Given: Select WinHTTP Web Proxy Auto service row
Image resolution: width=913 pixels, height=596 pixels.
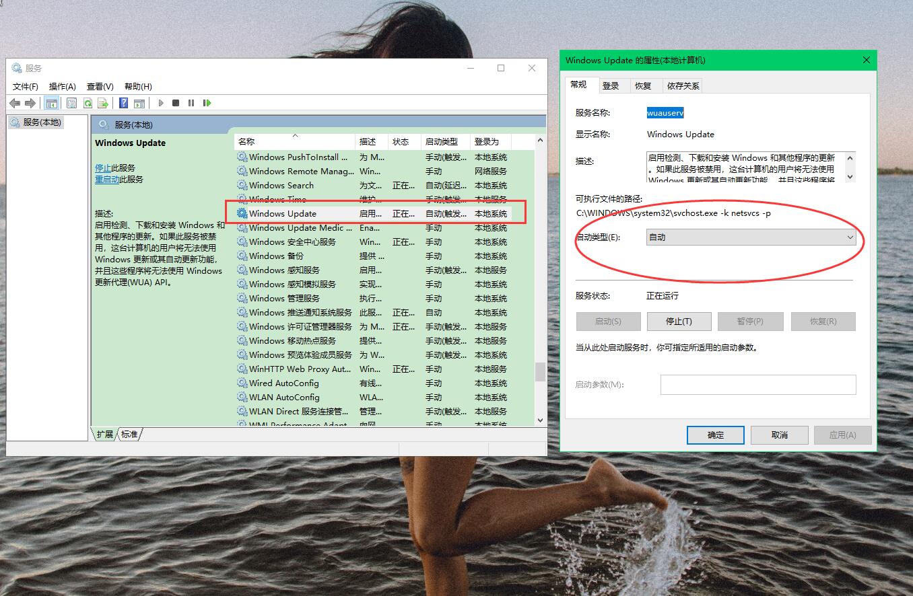Looking at the screenshot, I should (374, 369).
